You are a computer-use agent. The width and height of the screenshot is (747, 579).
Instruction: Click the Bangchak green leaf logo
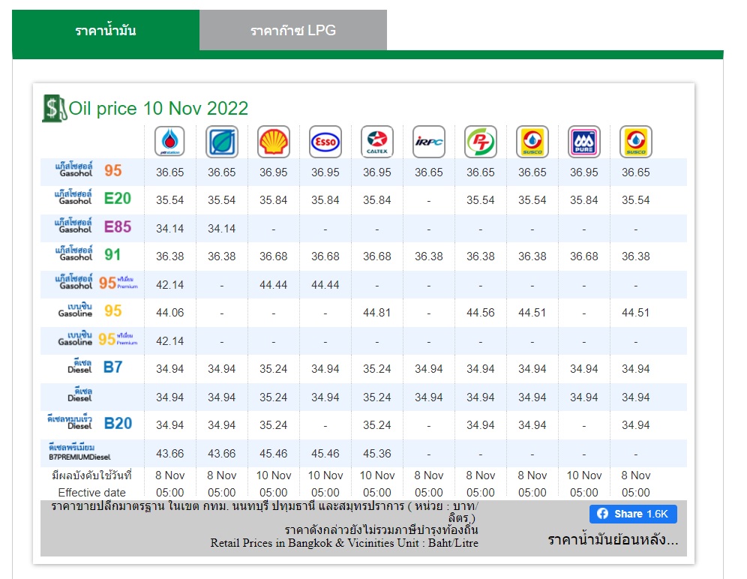coord(221,142)
